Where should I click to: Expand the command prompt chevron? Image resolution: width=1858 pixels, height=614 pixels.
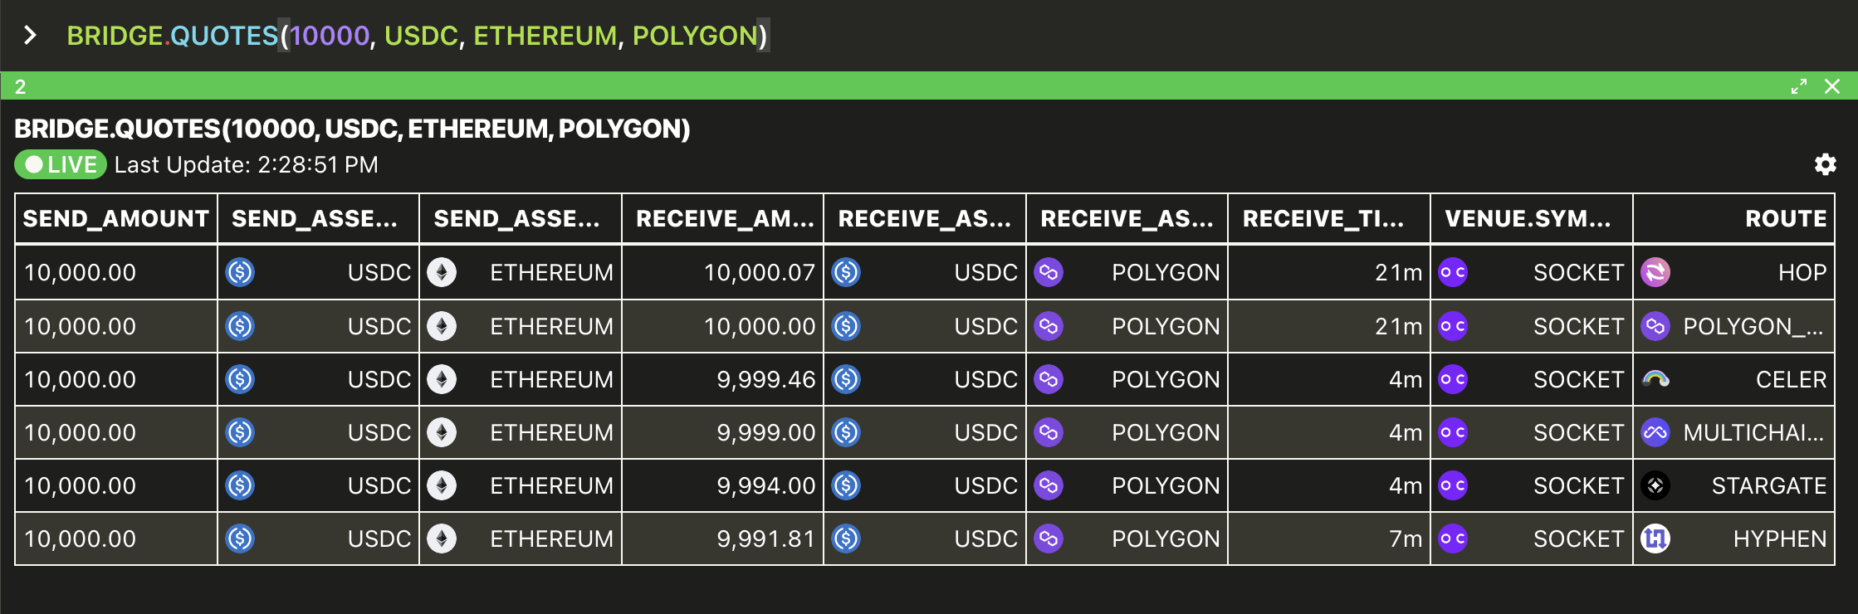point(30,35)
